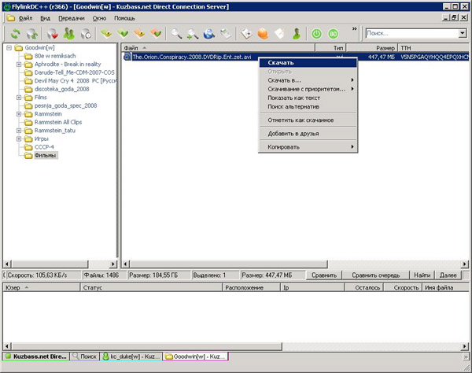Open Recent Hubs via globe with clock icon

86,34
